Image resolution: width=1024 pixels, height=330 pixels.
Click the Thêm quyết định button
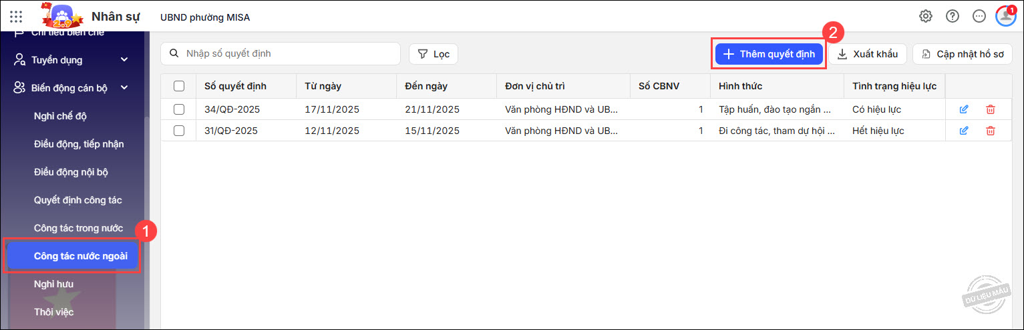(769, 54)
